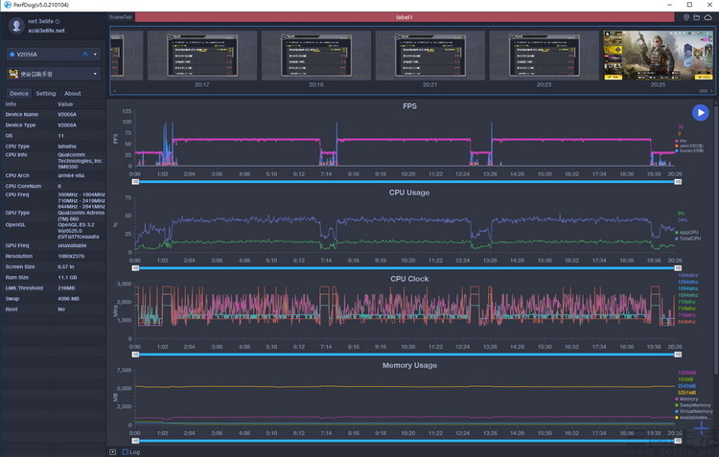Expand the V2056A device dropdown

95,54
